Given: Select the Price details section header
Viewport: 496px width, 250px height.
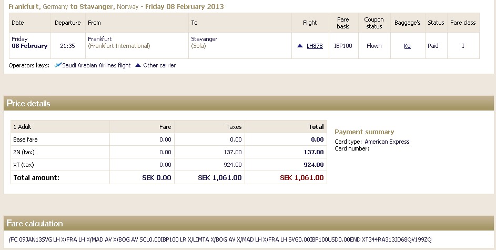Looking at the screenshot, I should click(x=28, y=104).
